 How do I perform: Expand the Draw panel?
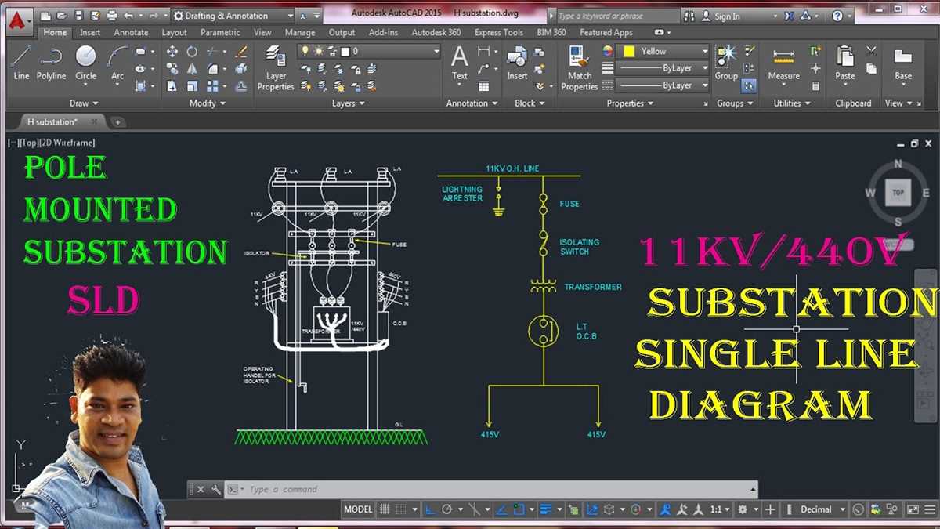(84, 103)
